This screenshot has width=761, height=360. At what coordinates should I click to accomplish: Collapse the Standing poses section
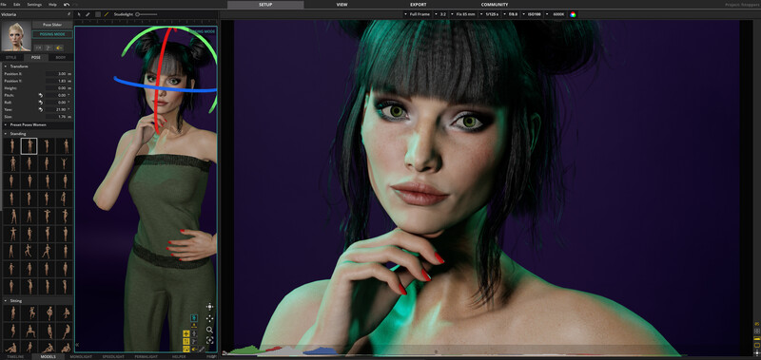[6, 133]
